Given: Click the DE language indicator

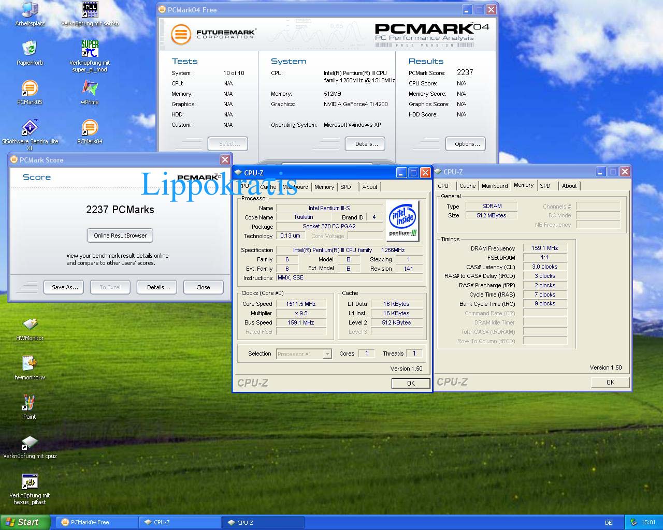Looking at the screenshot, I should pos(608,522).
